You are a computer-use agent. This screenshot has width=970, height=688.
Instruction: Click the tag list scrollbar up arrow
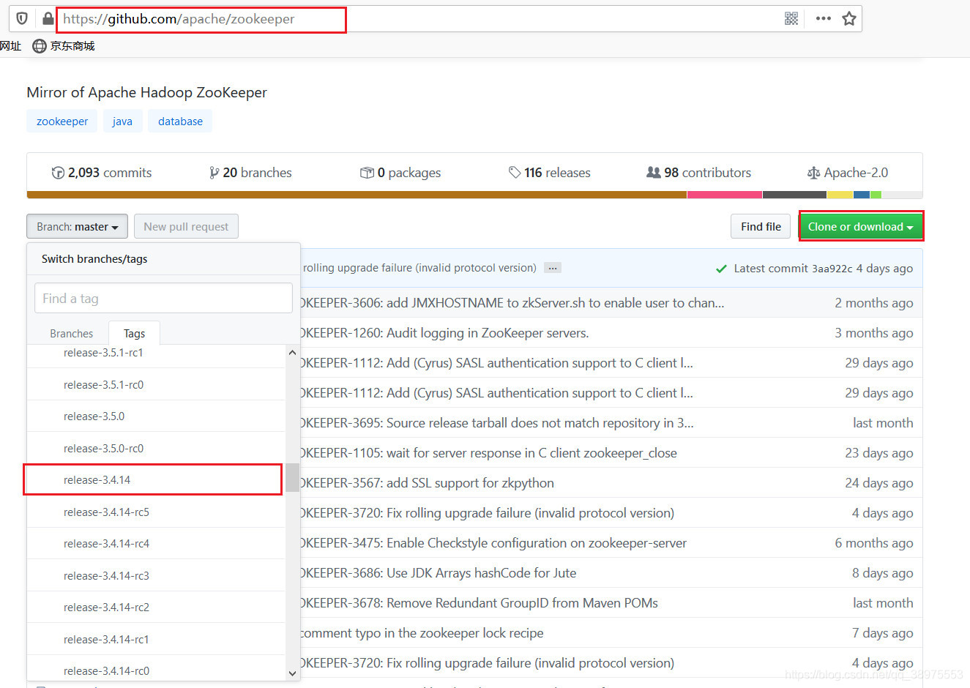click(x=293, y=353)
